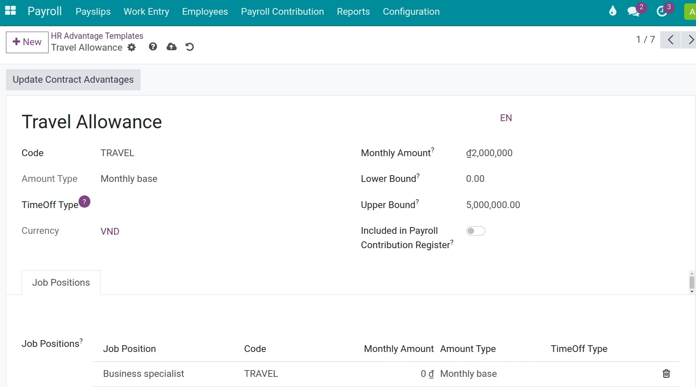Click the Job Position column header
This screenshot has height=387, width=696.
coord(129,349)
